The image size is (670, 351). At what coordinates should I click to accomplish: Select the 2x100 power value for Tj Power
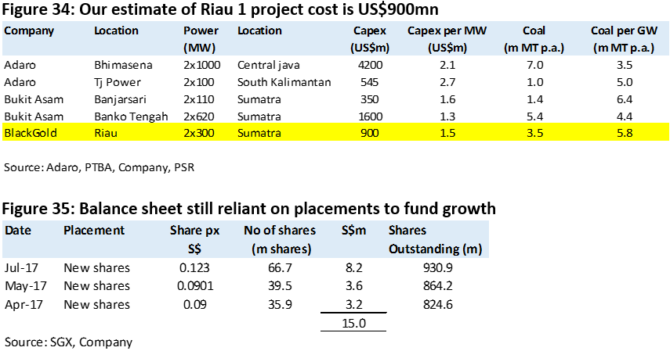[x=199, y=82]
